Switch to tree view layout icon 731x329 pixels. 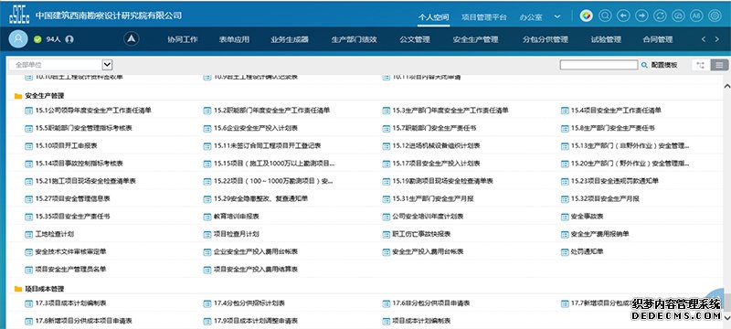pos(701,65)
